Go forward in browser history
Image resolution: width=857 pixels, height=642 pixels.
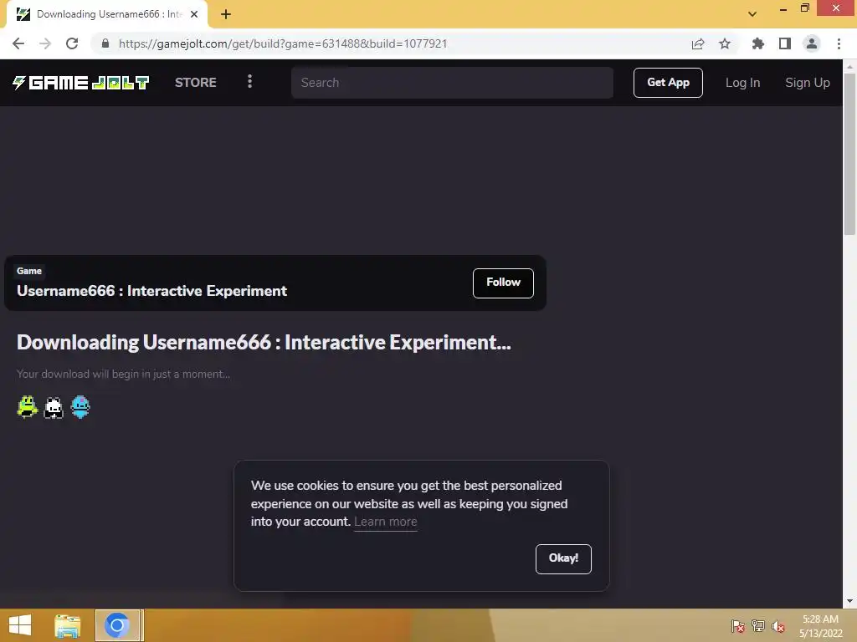(x=45, y=43)
